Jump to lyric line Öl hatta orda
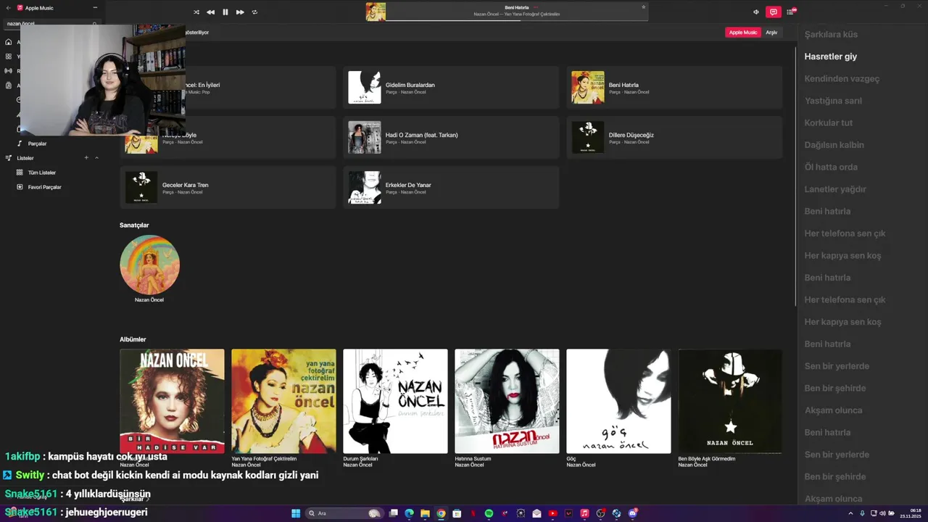928x522 pixels. (x=831, y=167)
